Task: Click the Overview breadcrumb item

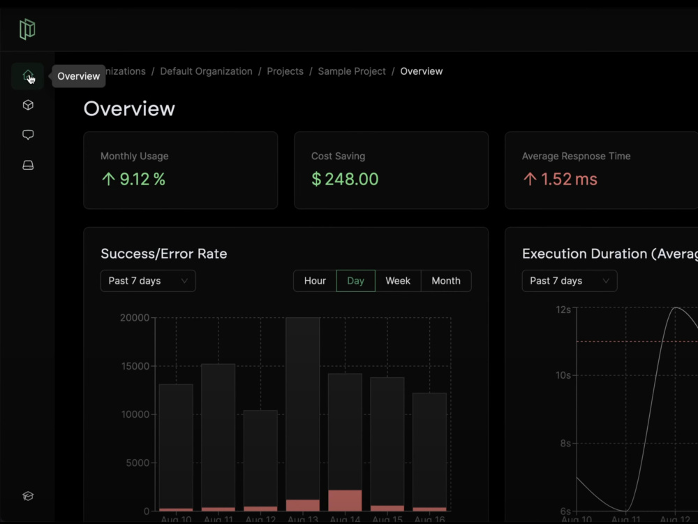Action: point(421,71)
